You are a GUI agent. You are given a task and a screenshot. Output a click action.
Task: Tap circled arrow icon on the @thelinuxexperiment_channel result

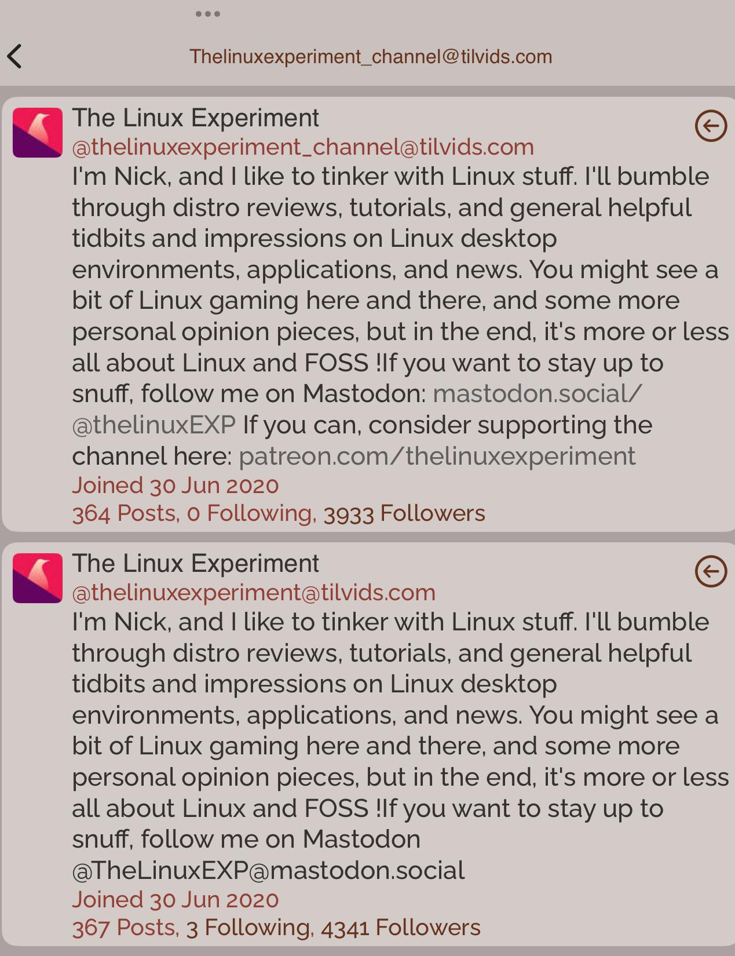pyautogui.click(x=711, y=126)
